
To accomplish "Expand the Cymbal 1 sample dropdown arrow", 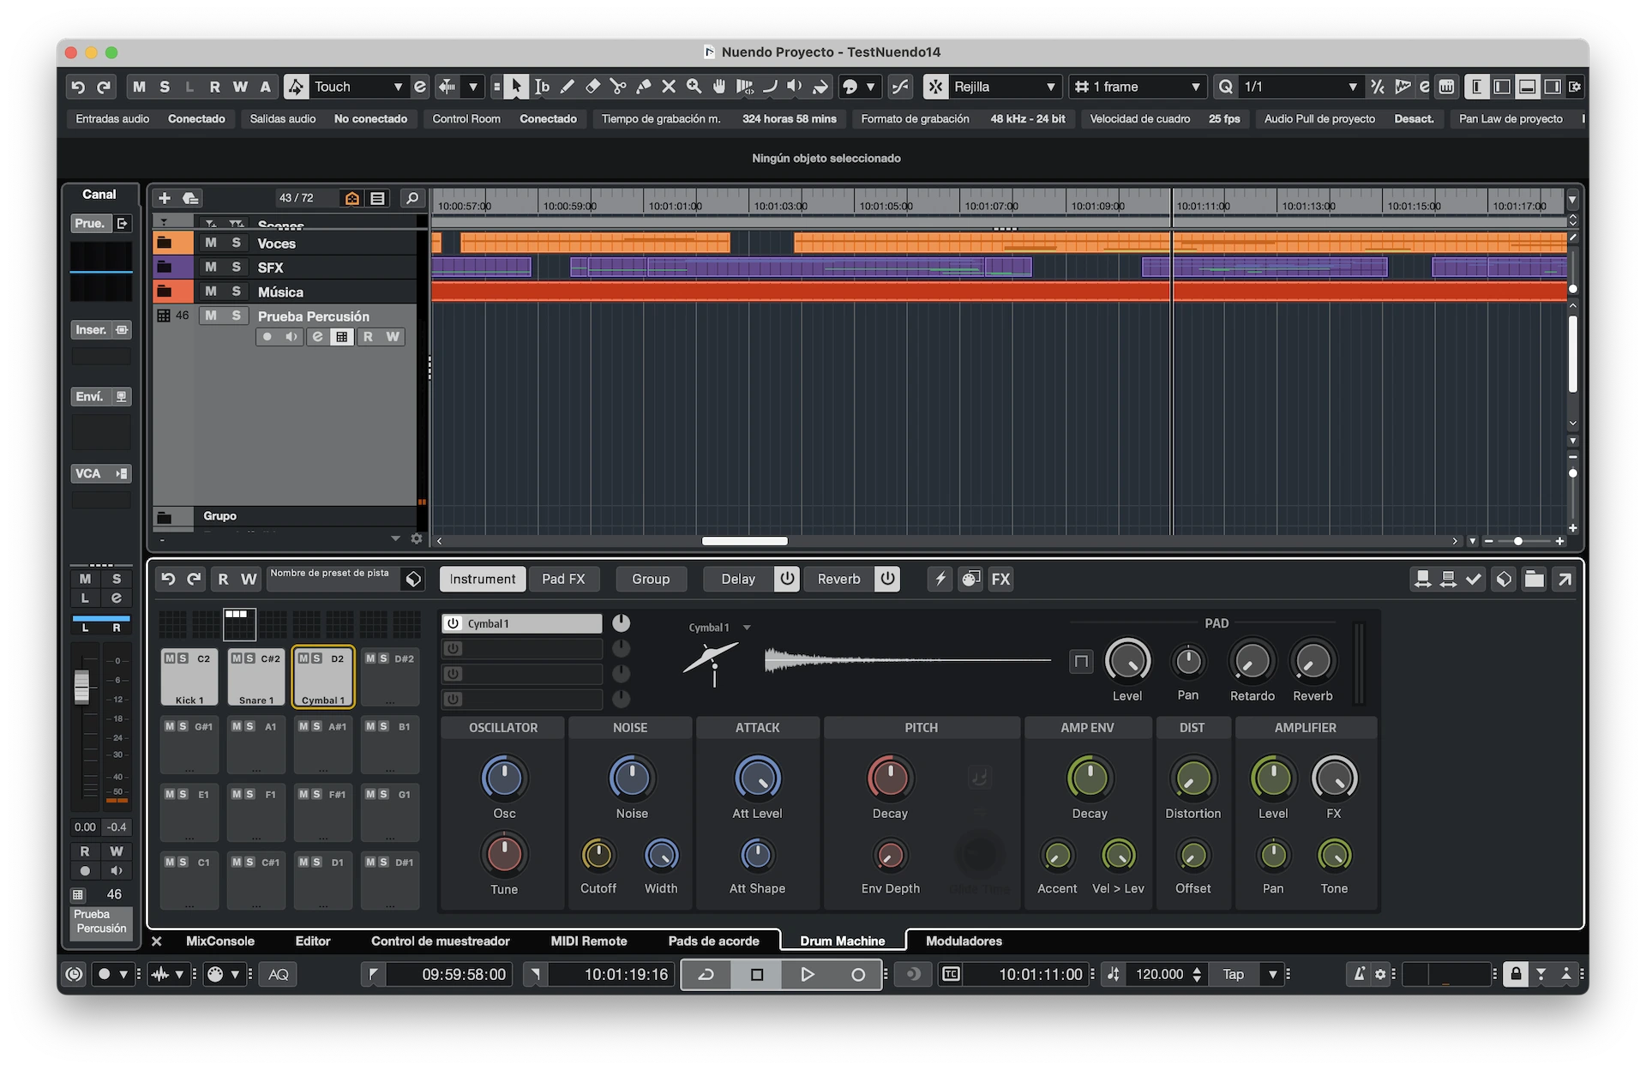I will click(747, 628).
